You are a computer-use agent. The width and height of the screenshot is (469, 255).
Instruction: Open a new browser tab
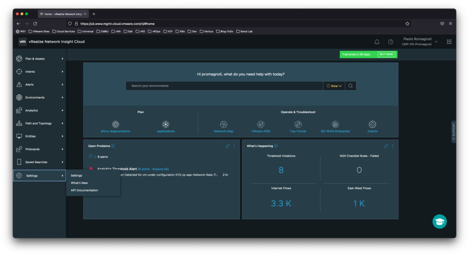[94, 14]
